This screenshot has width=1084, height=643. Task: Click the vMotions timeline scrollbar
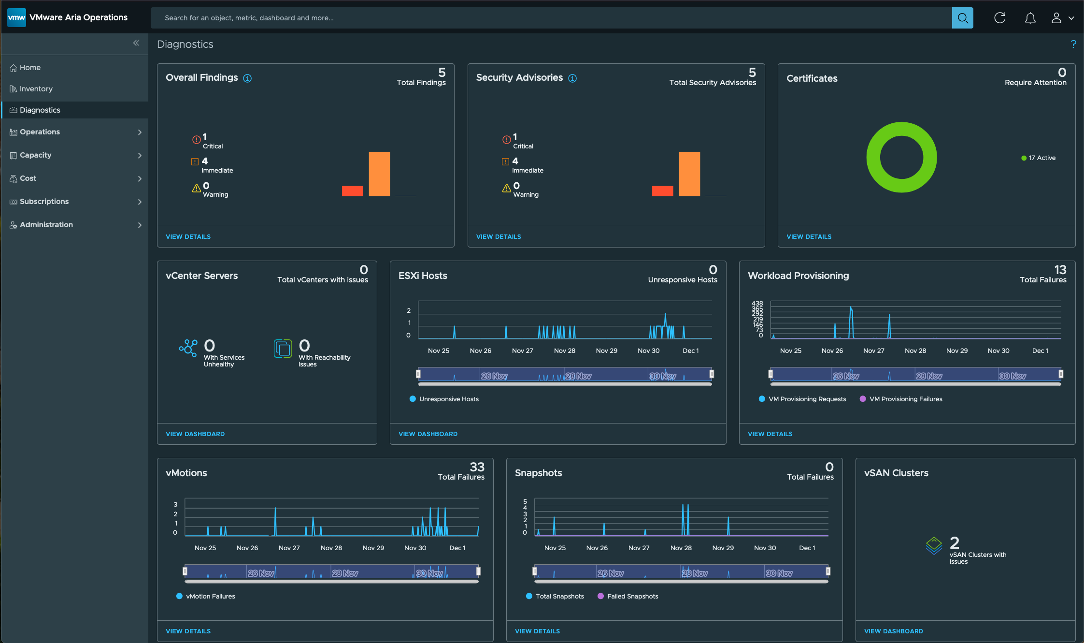[331, 582]
